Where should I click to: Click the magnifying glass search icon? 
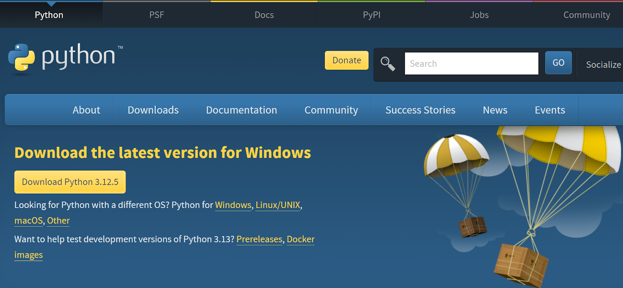[388, 64]
